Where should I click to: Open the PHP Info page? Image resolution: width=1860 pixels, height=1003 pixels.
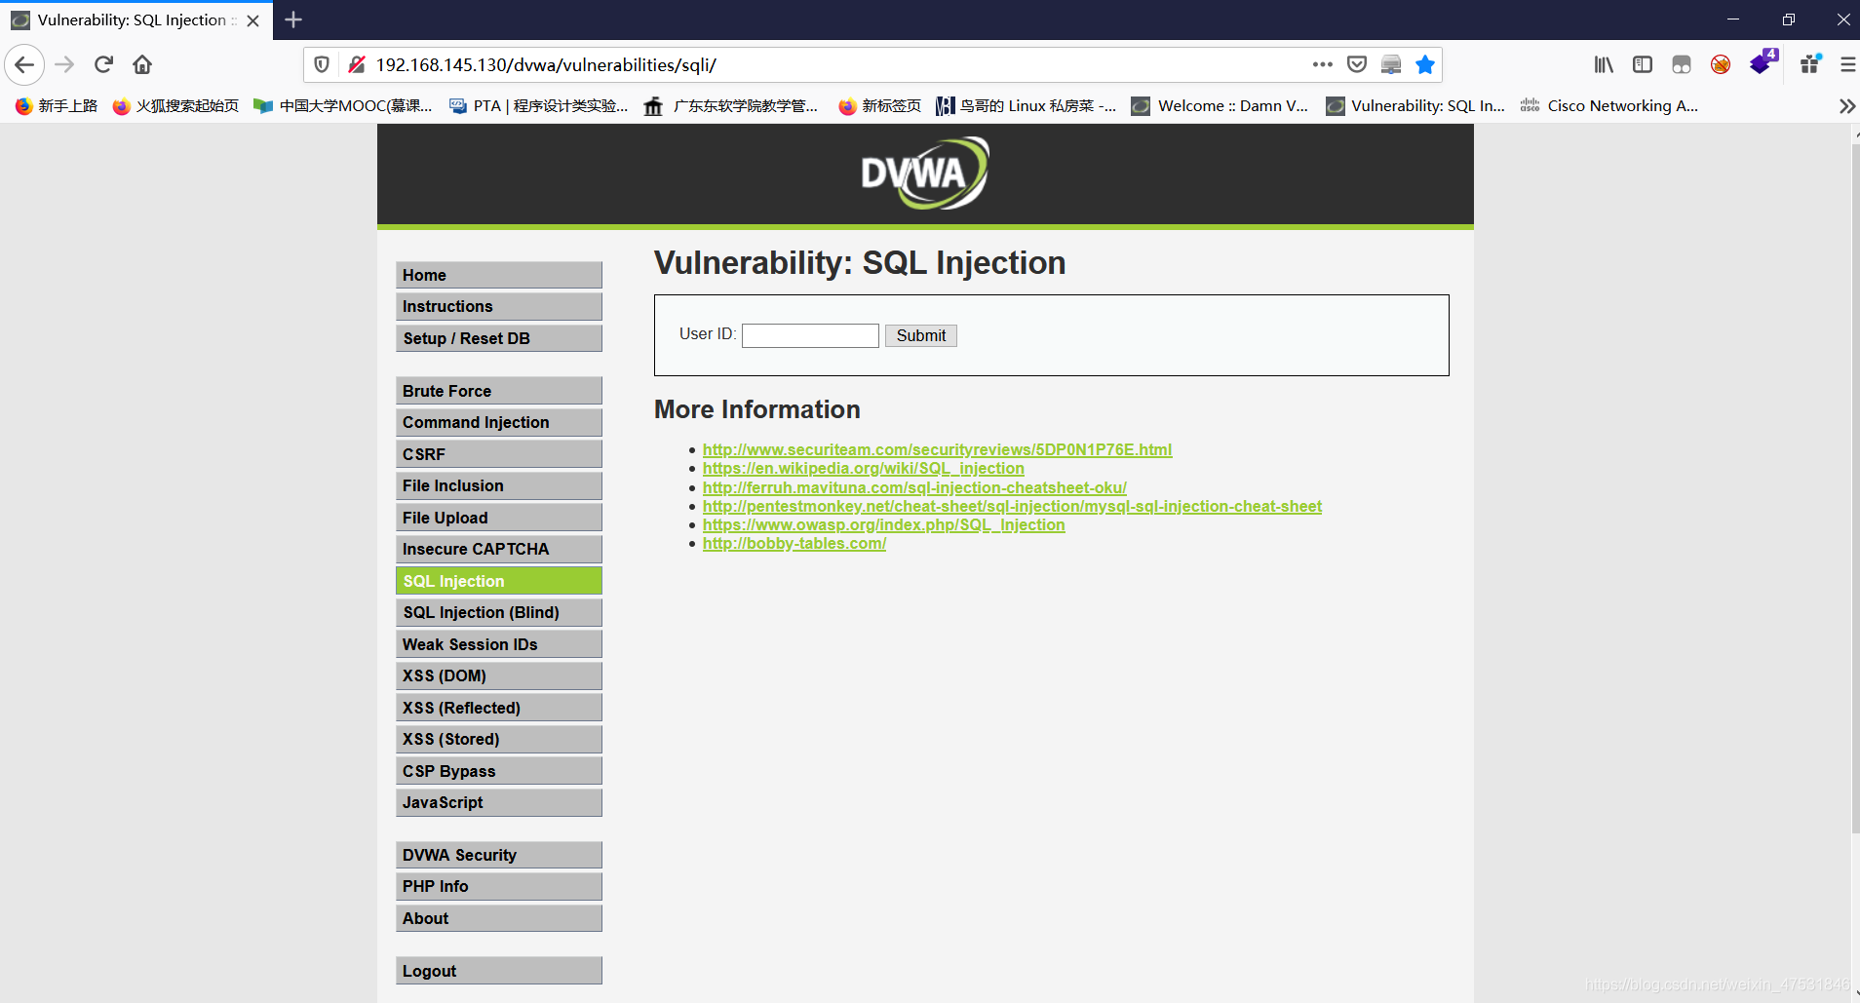click(x=499, y=886)
